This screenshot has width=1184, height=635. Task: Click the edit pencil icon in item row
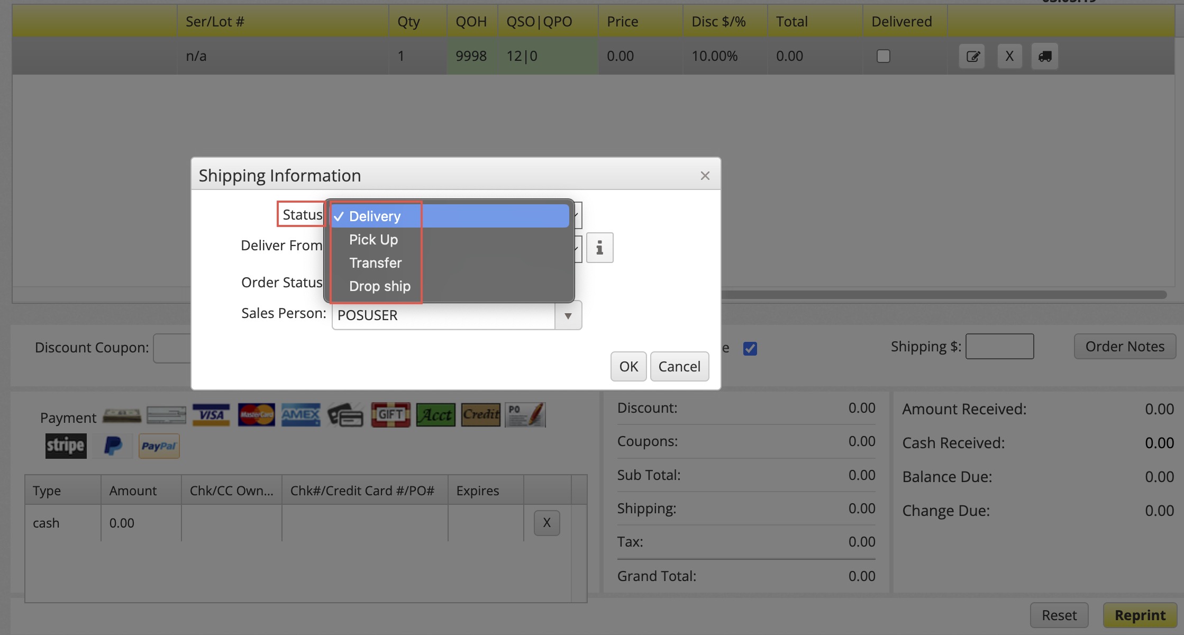pos(972,56)
